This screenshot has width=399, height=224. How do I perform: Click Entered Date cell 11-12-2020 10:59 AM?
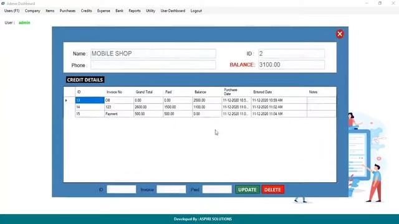279,100
